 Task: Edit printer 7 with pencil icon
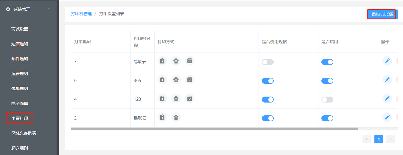coord(387,61)
